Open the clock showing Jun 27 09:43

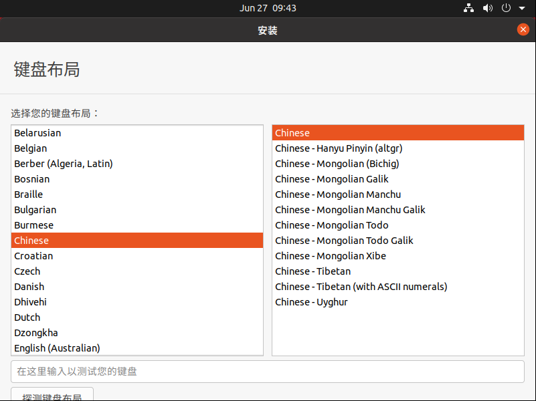pyautogui.click(x=268, y=8)
